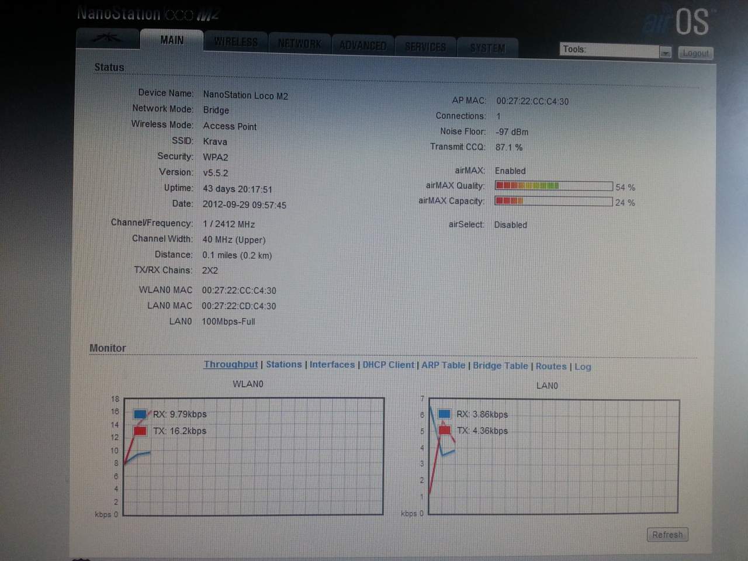
Task: Click the SSID value Krava
Action: [215, 141]
